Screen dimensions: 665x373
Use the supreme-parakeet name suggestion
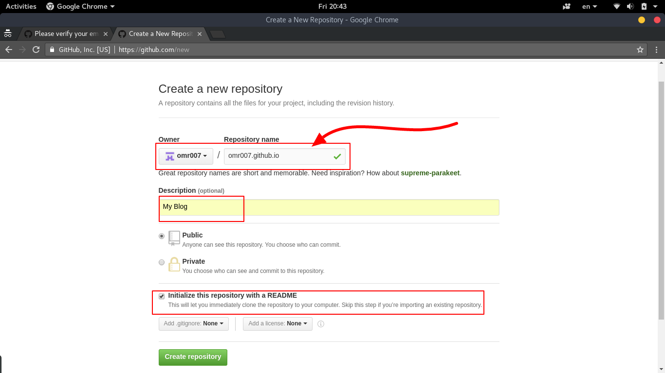430,173
